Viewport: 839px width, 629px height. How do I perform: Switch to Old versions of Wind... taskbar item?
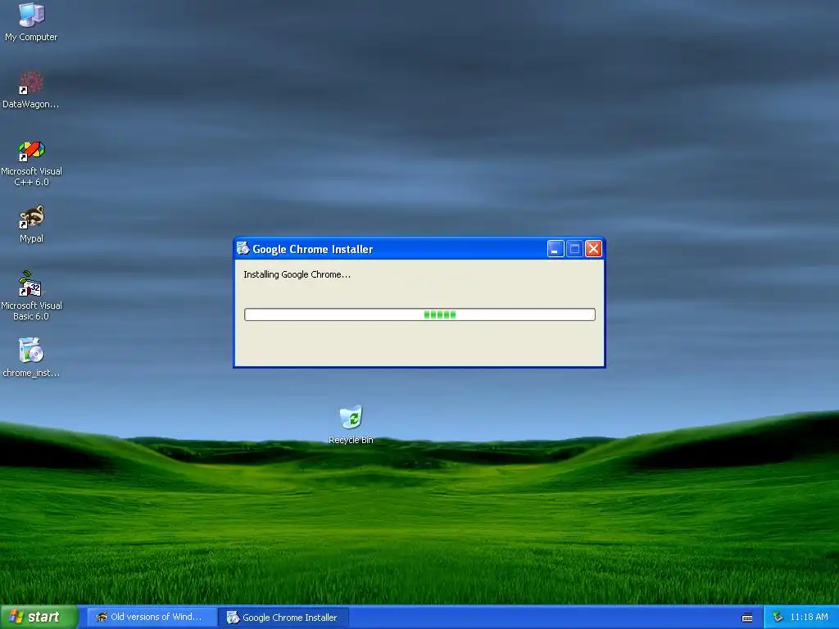pyautogui.click(x=152, y=618)
